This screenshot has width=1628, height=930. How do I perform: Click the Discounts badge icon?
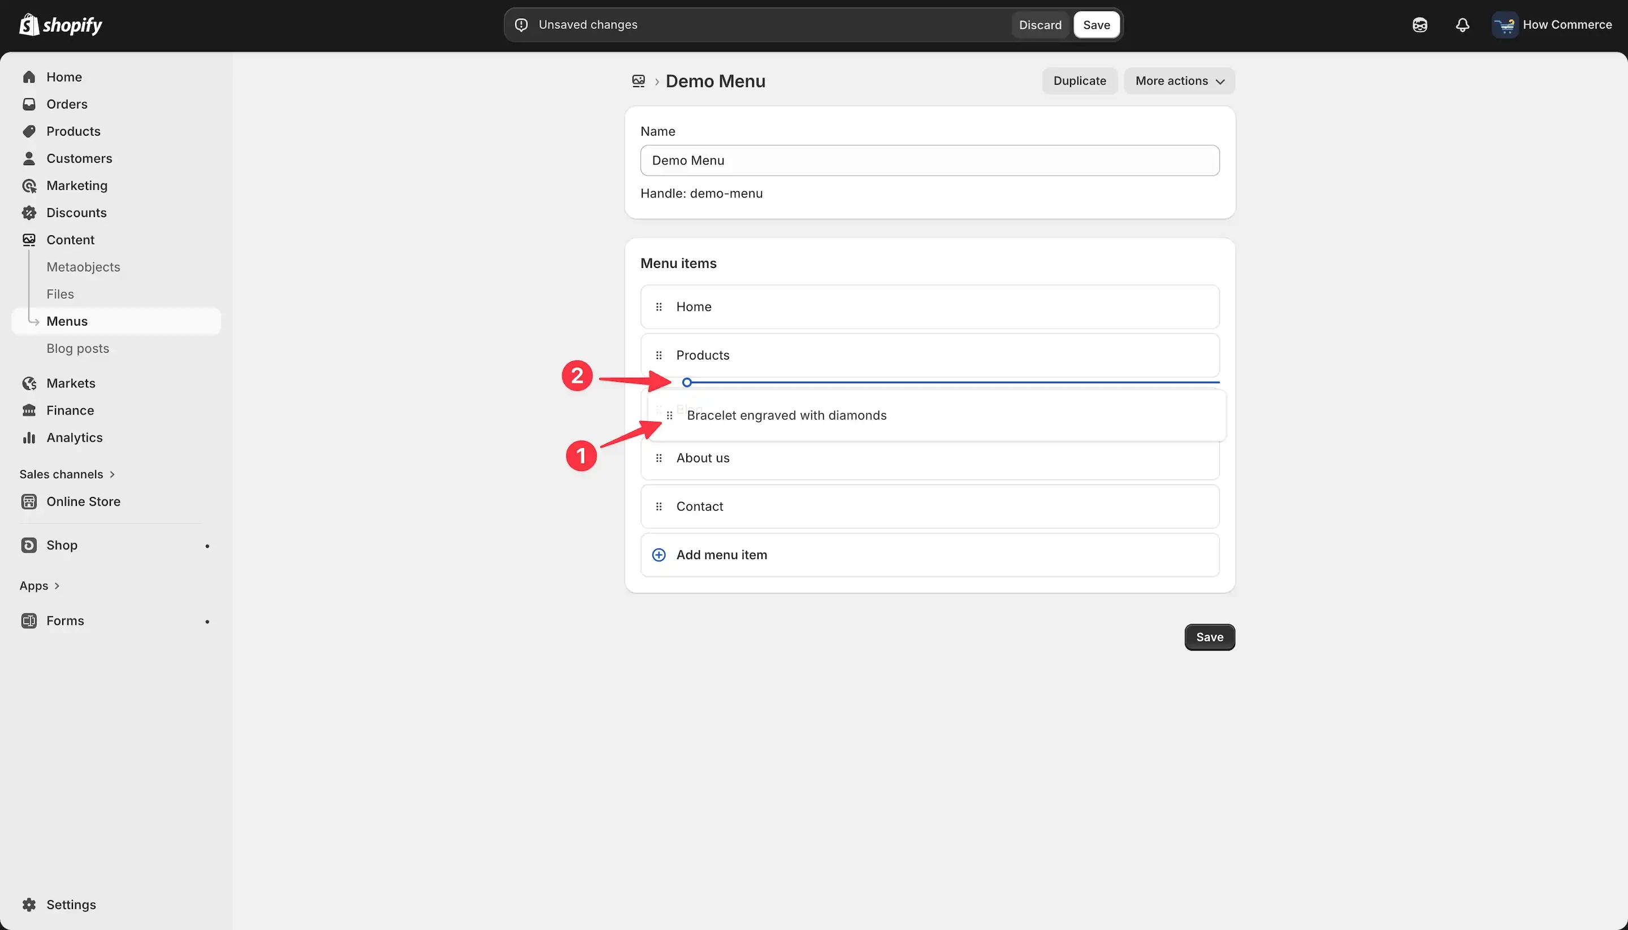pos(29,213)
